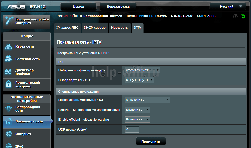Click the Internet globe icon
Image resolution: width=251 pixels, height=148 pixels.
9,134
